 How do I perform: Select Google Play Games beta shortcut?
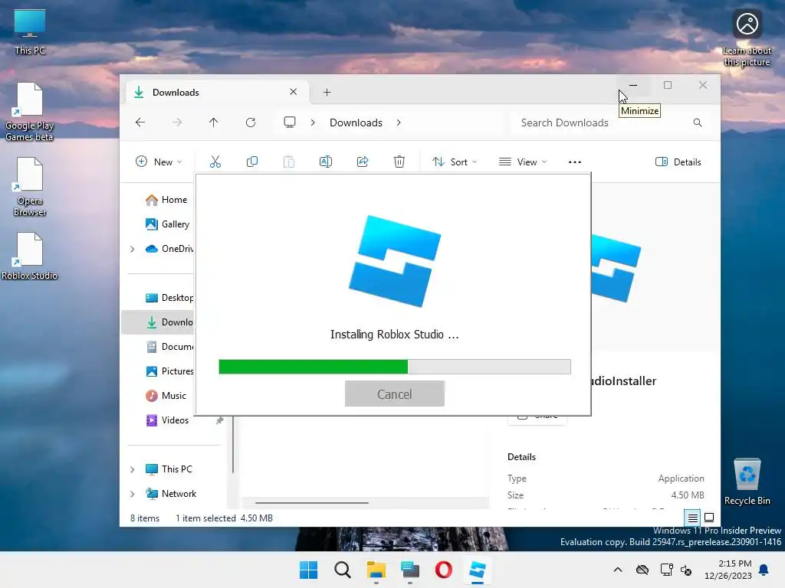(30, 112)
